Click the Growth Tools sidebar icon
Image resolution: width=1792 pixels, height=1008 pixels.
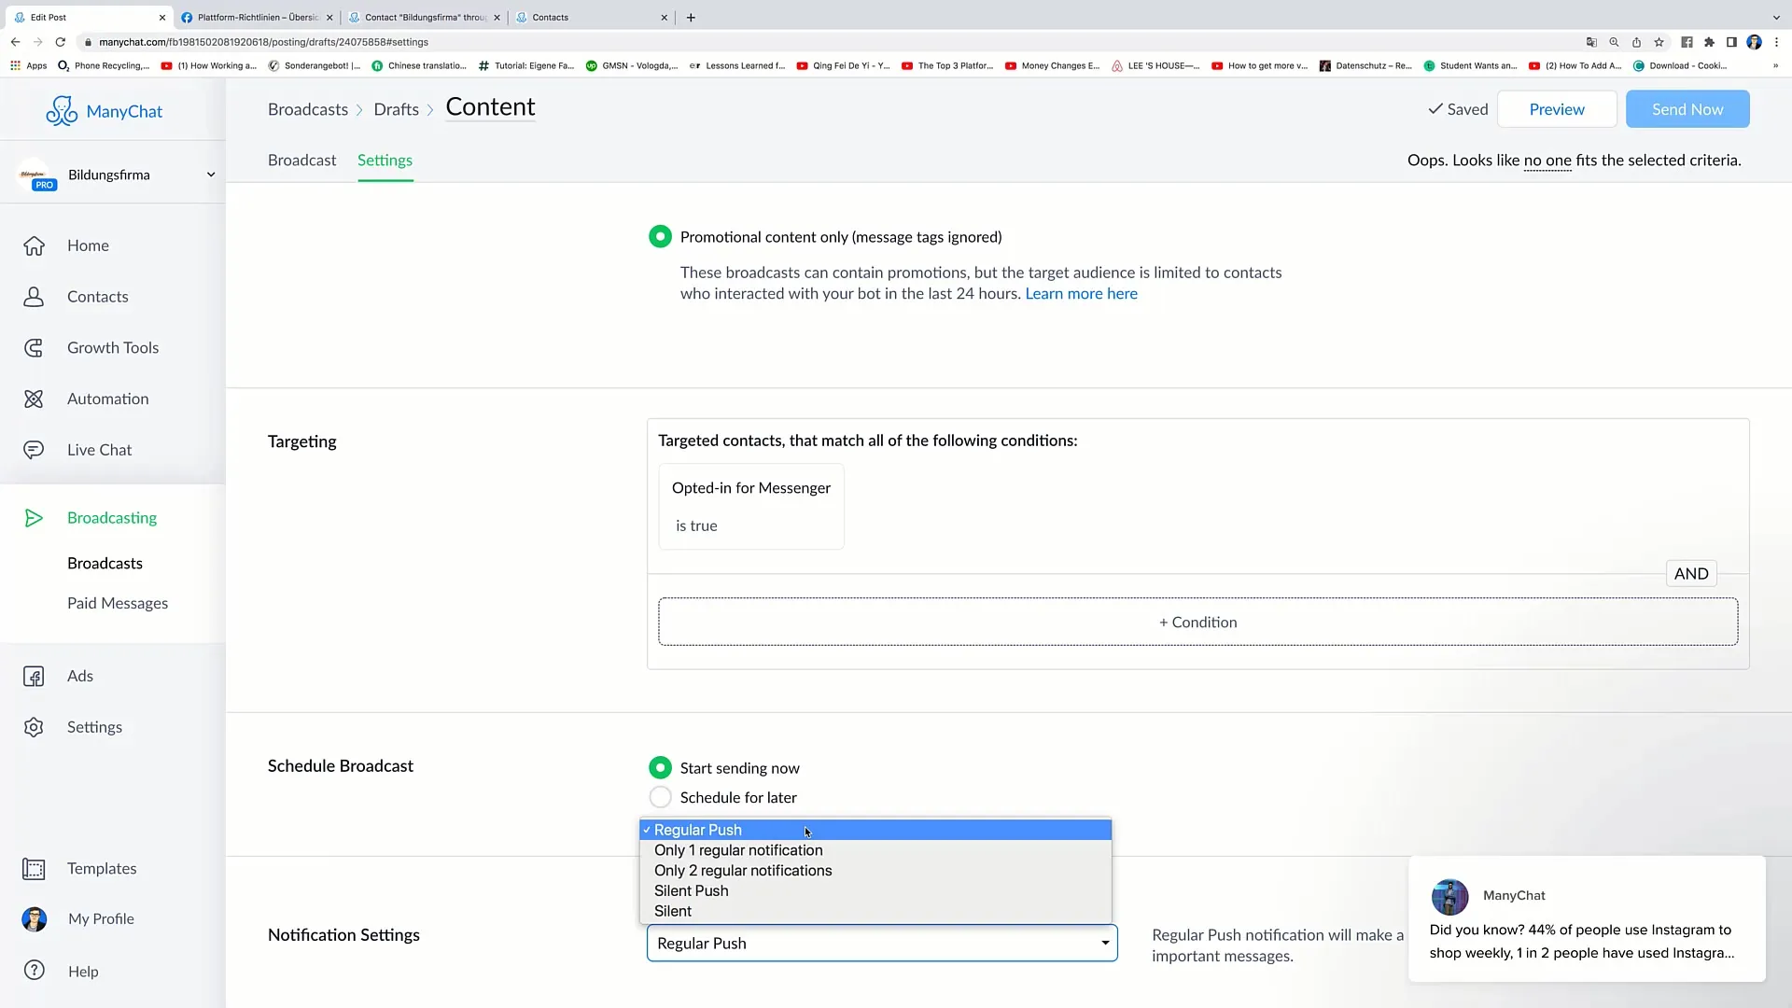click(x=34, y=347)
